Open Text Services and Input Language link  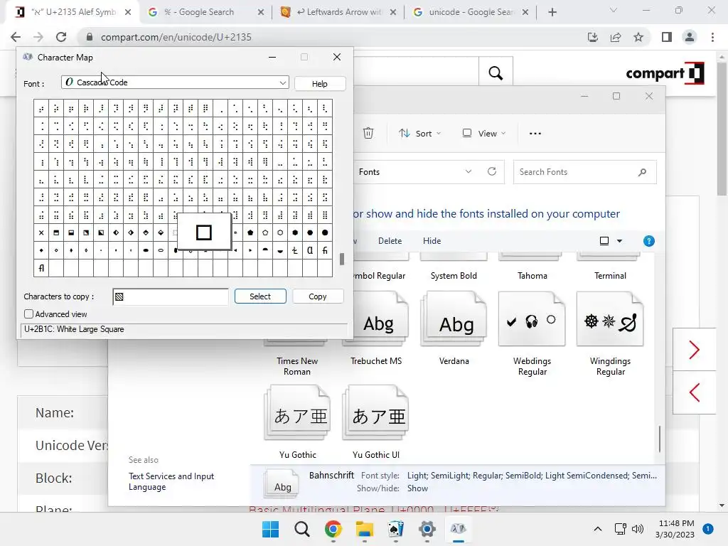(171, 481)
